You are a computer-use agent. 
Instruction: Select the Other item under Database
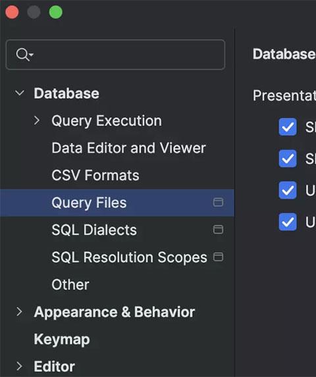tap(70, 285)
